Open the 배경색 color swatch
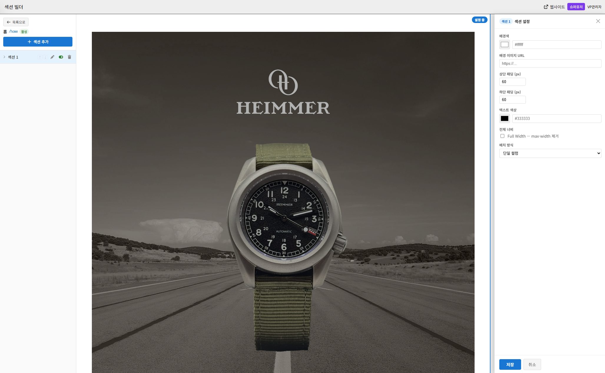The width and height of the screenshot is (605, 373). point(504,44)
